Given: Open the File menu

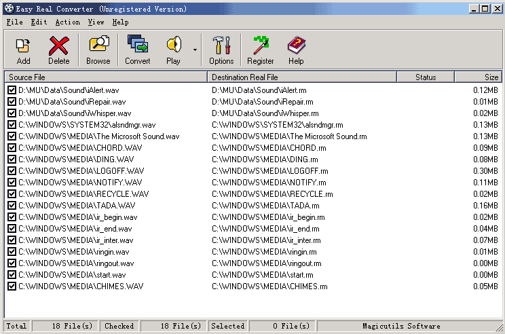Looking at the screenshot, I should tap(14, 22).
